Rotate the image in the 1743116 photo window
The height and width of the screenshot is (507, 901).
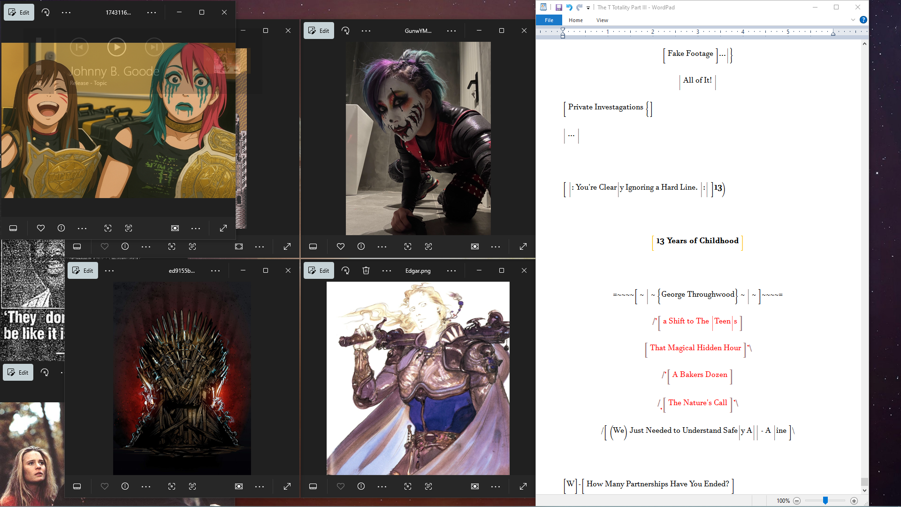point(46,12)
